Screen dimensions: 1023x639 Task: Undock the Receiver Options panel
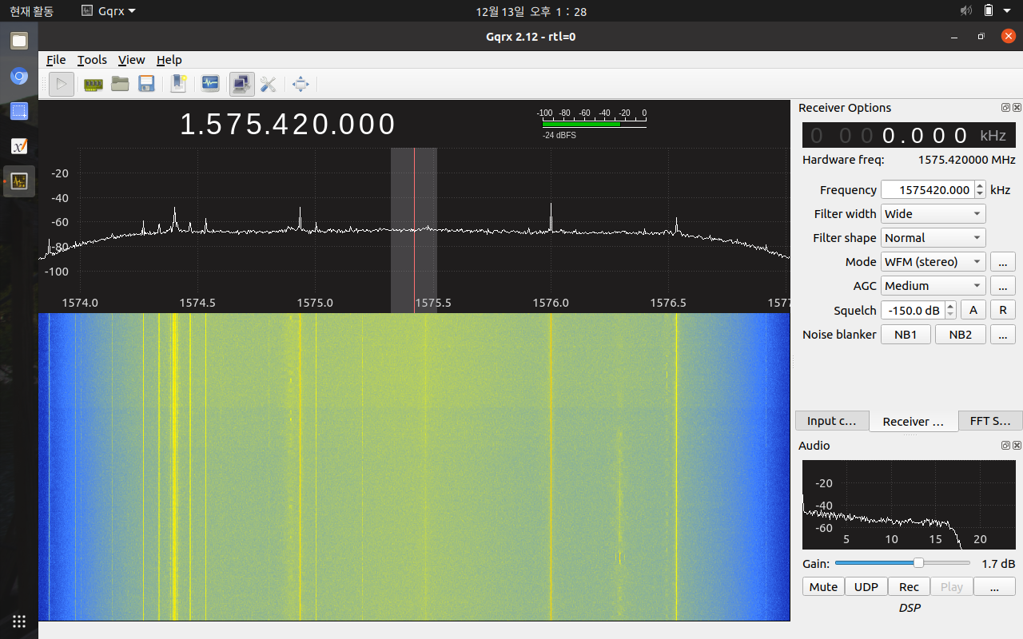coord(1005,108)
